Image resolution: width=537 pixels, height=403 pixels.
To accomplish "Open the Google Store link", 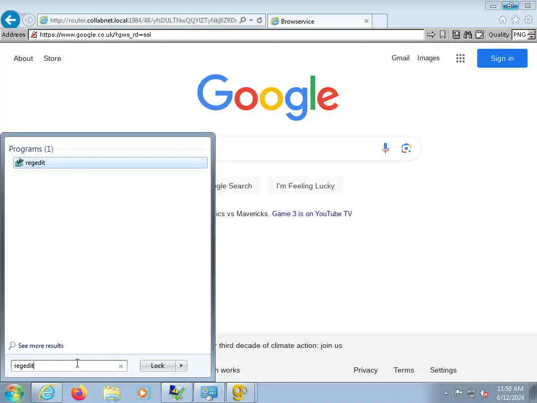I will pos(52,58).
